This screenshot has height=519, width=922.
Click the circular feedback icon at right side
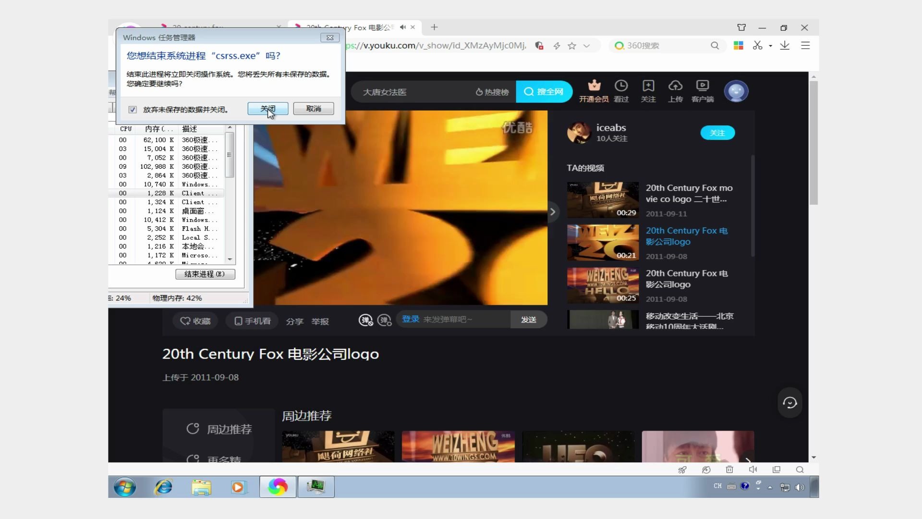pyautogui.click(x=790, y=403)
